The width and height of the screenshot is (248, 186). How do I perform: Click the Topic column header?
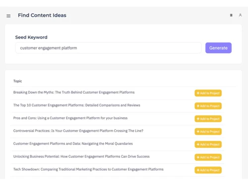17,81
